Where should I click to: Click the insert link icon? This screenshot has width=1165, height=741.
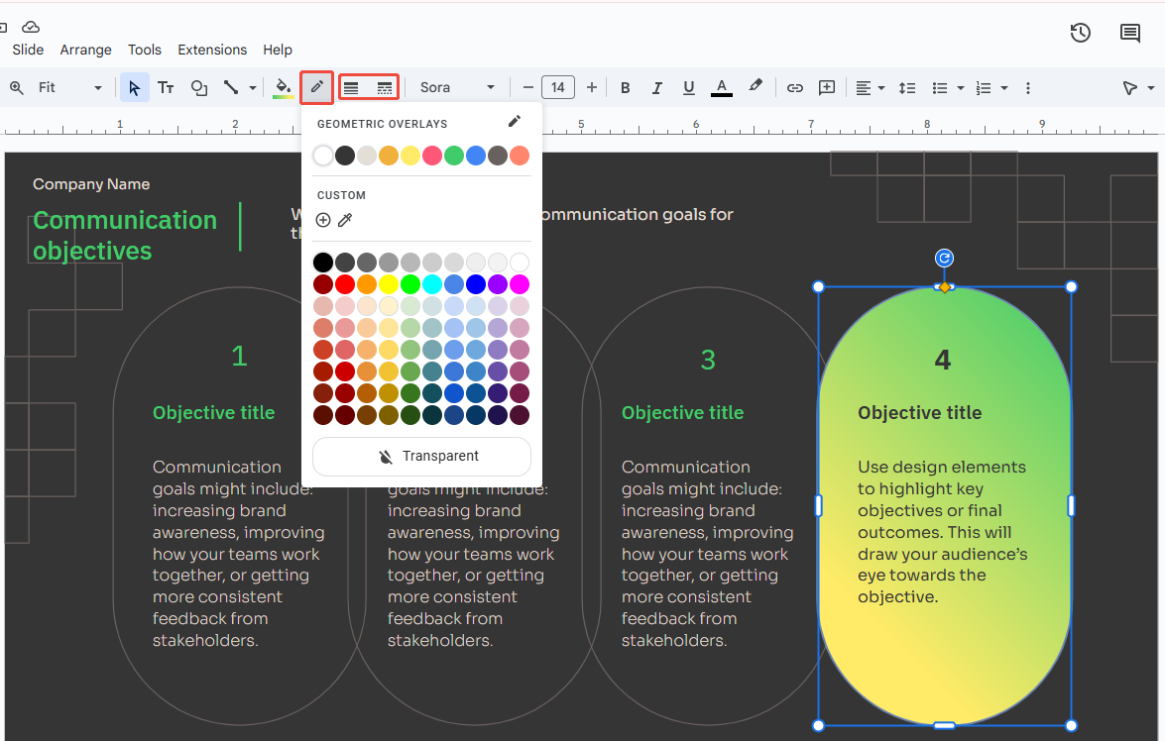click(x=794, y=88)
